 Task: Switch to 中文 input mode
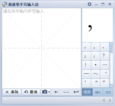(x=87, y=92)
